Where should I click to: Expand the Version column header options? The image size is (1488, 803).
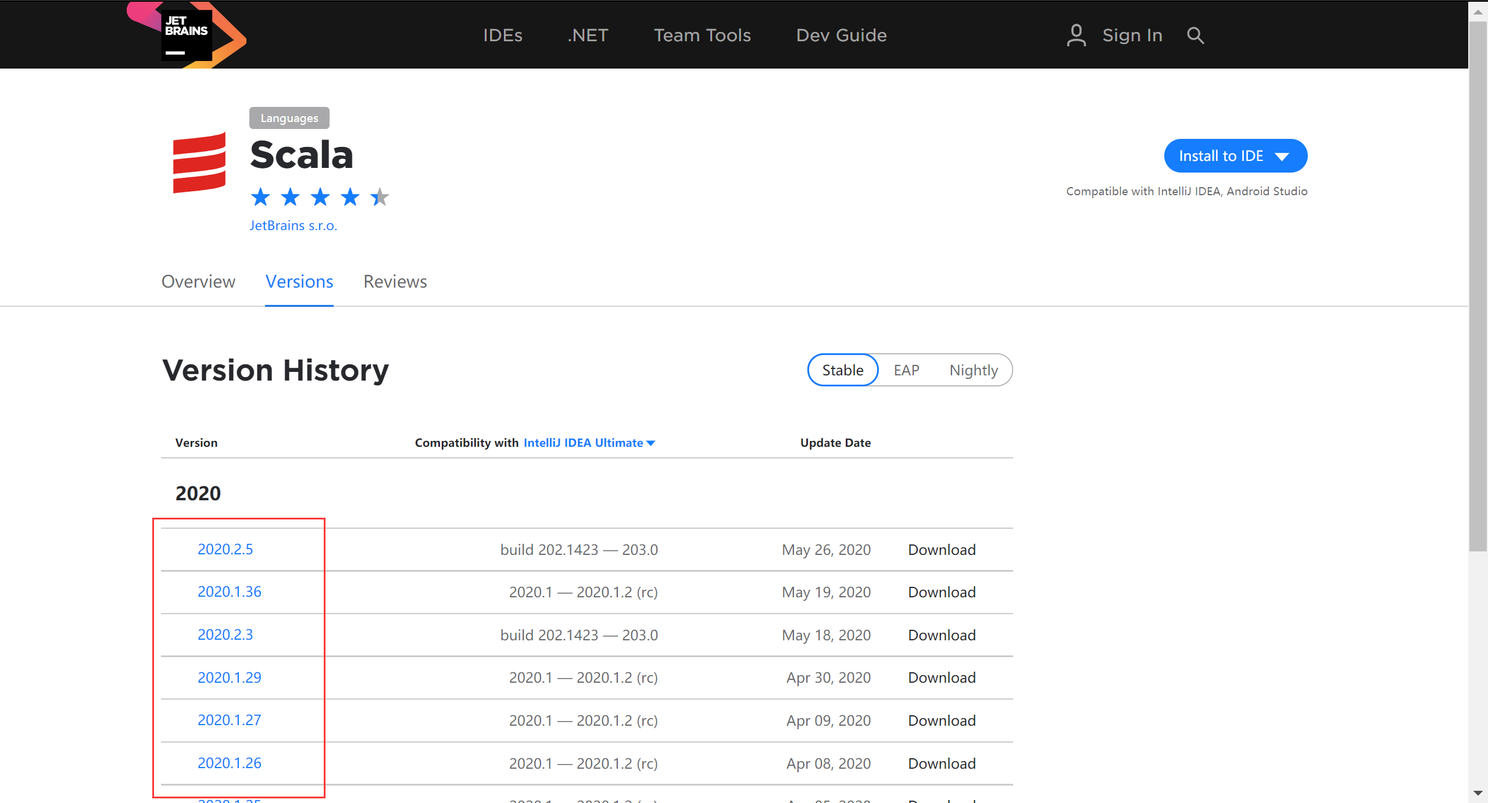196,442
